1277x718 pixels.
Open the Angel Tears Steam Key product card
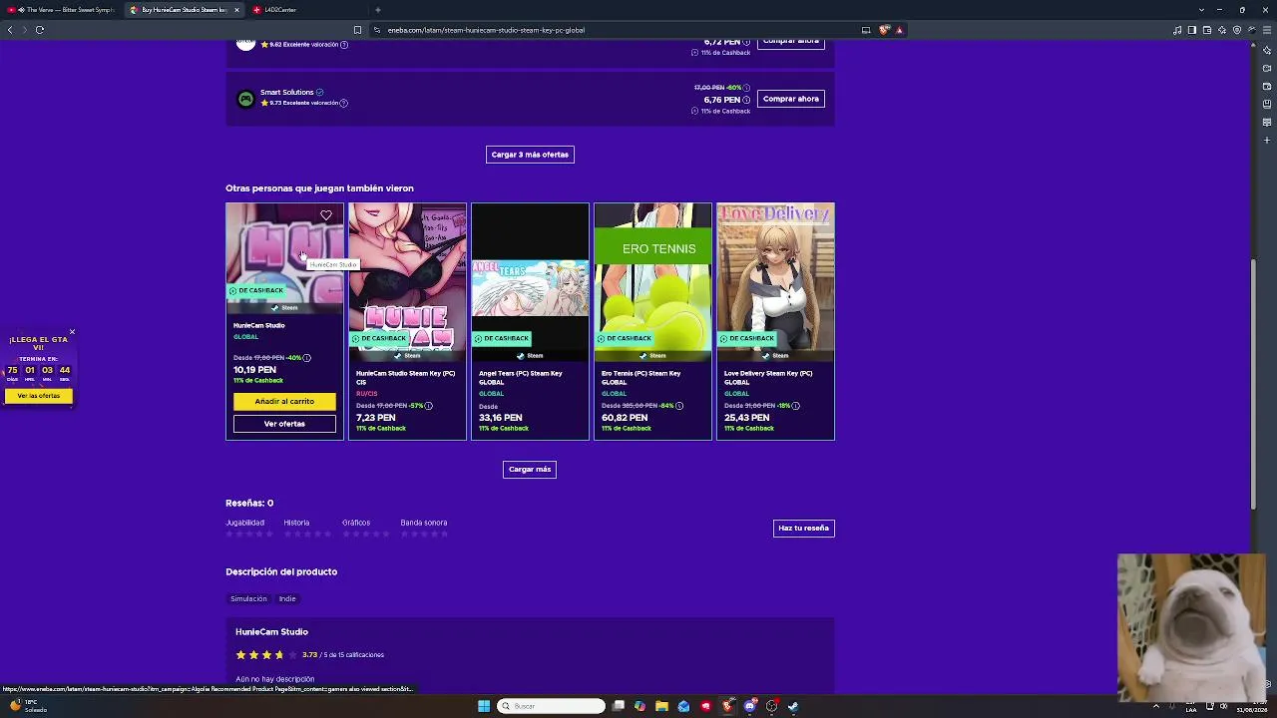(x=530, y=321)
